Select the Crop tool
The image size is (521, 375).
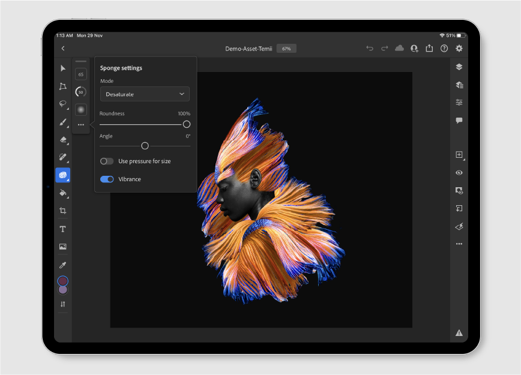(62, 211)
